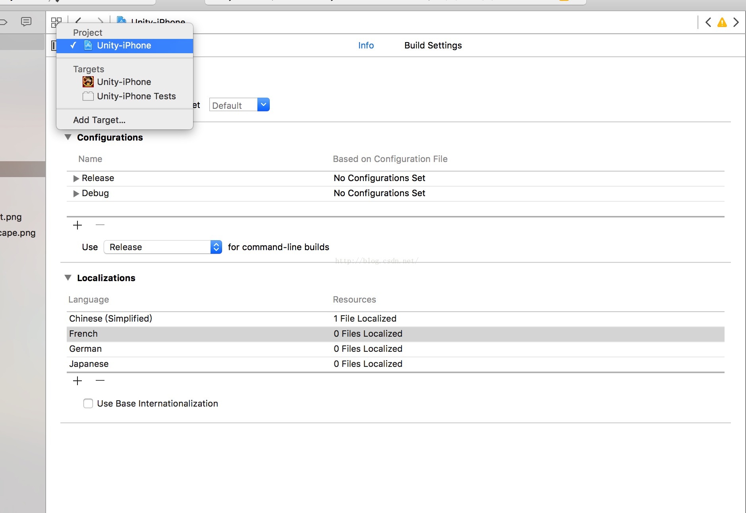Image resolution: width=746 pixels, height=513 pixels.
Task: Select the Chinese (Simplified) language row
Action: (x=395, y=318)
